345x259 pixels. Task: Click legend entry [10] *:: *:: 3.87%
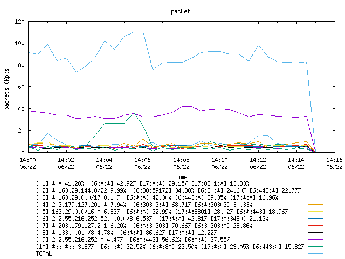click(170, 247)
